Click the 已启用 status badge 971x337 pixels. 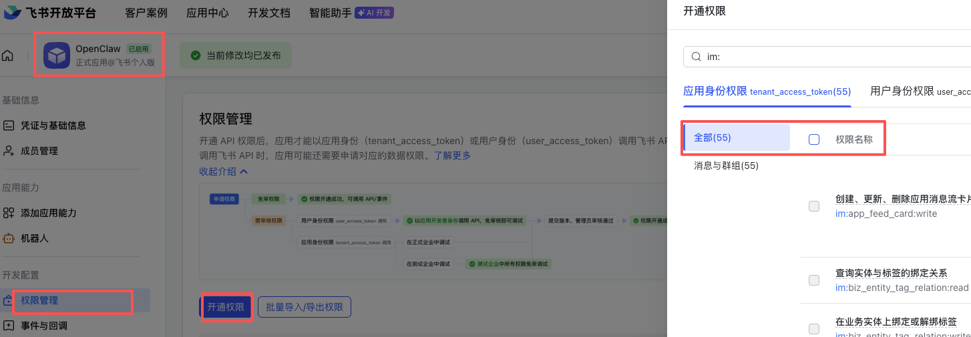click(x=139, y=49)
